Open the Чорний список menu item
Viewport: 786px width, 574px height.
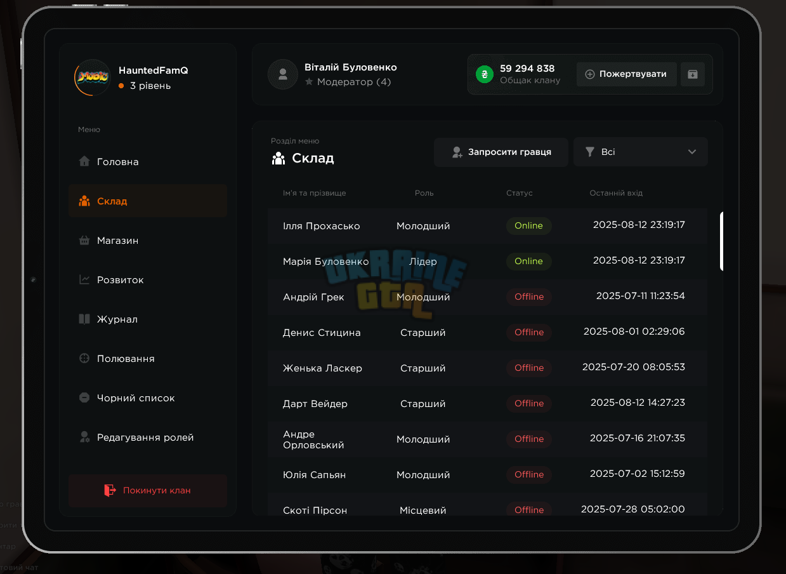(x=148, y=397)
